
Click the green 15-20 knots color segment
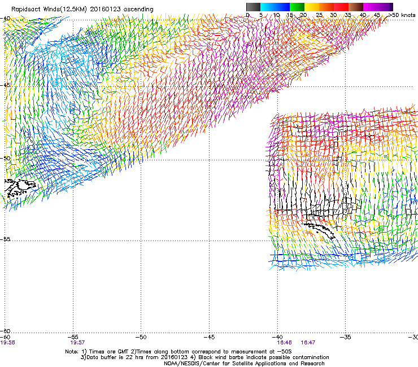pos(297,7)
